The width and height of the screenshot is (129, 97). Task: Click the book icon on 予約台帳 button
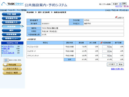[5, 64]
